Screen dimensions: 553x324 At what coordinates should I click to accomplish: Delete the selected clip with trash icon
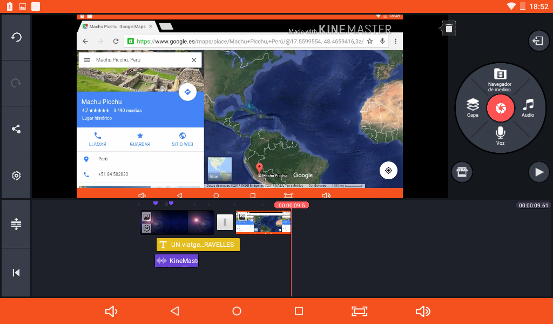click(449, 28)
